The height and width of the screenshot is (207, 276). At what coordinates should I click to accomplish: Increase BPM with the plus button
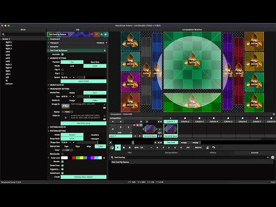tap(157, 147)
